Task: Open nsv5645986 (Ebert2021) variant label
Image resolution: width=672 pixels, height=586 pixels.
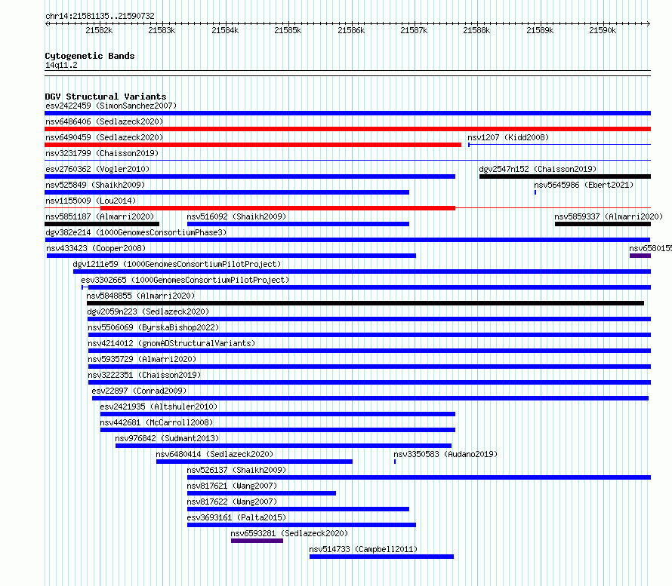Action: 584,185
